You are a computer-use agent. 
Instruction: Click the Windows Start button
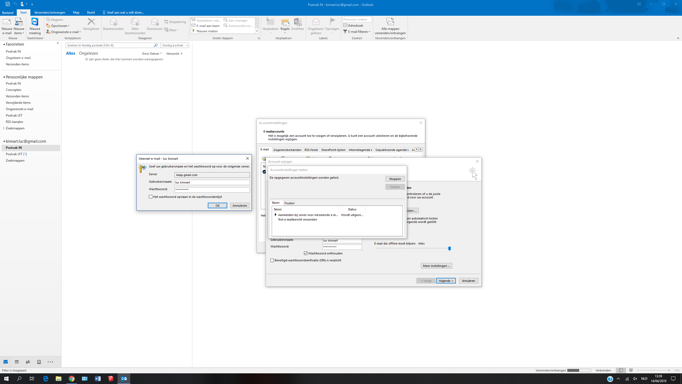pyautogui.click(x=6, y=379)
